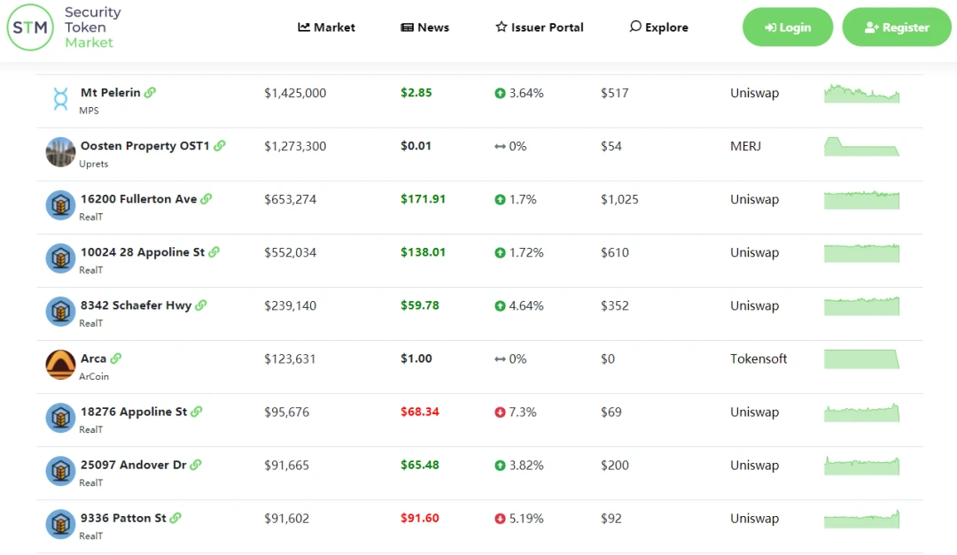Image resolution: width=957 pixels, height=555 pixels.
Task: Open 18276 Appoline St listing
Action: tap(134, 412)
